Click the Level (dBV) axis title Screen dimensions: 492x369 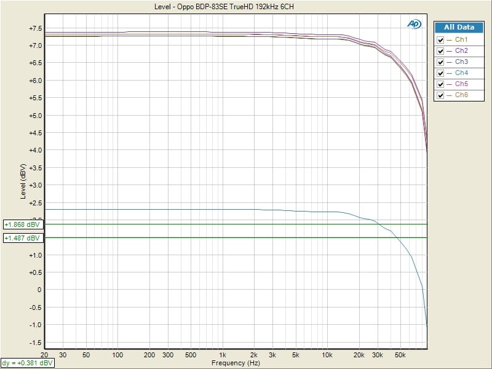(23, 181)
